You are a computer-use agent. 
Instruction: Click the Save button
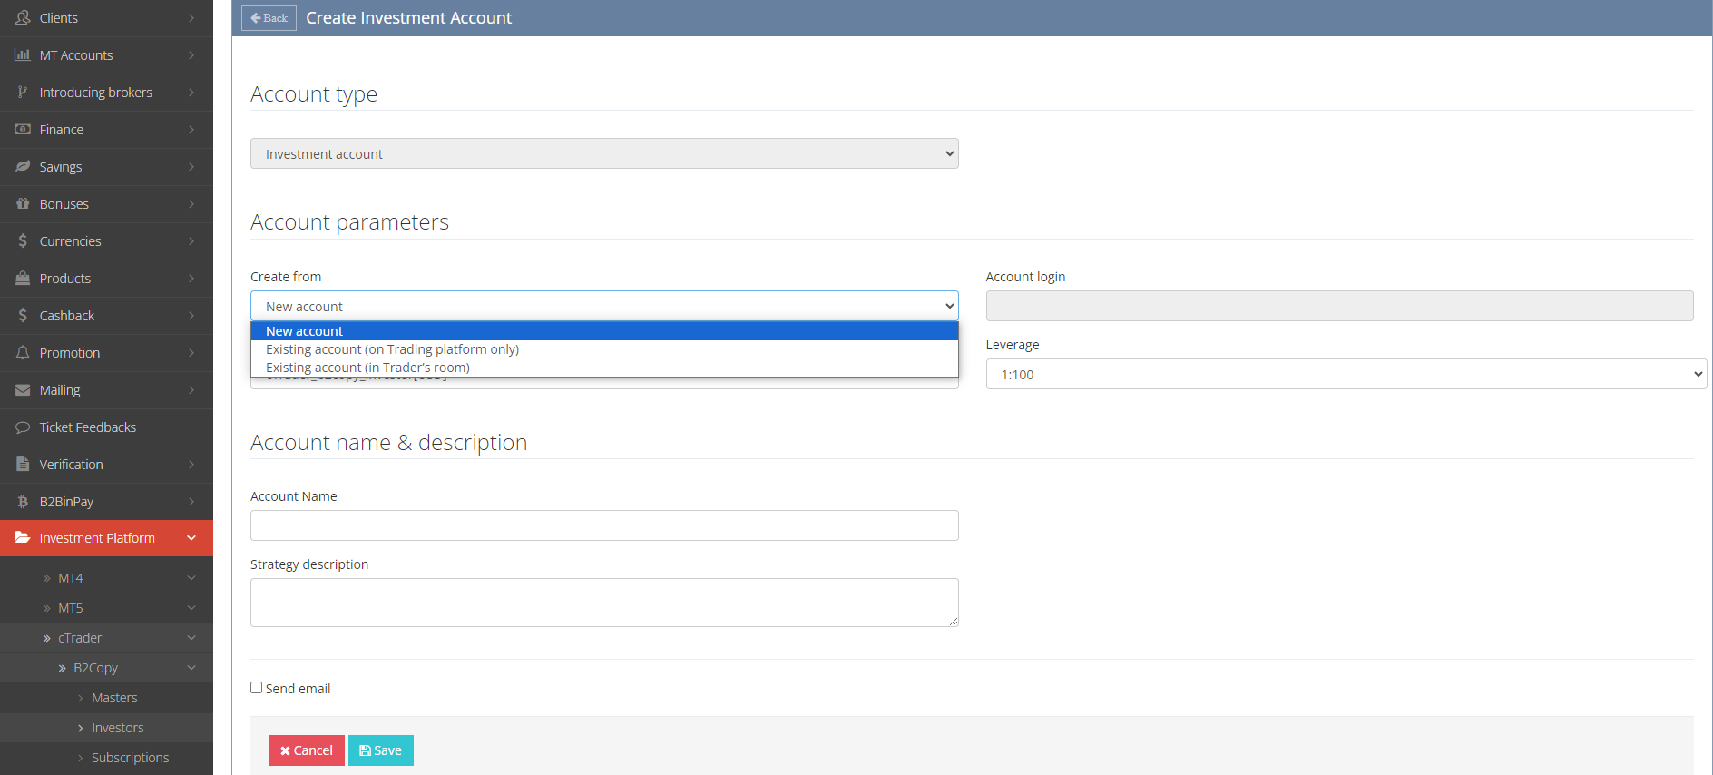pos(381,750)
